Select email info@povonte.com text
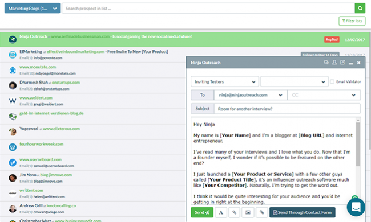 pyautogui.click(x=48, y=58)
